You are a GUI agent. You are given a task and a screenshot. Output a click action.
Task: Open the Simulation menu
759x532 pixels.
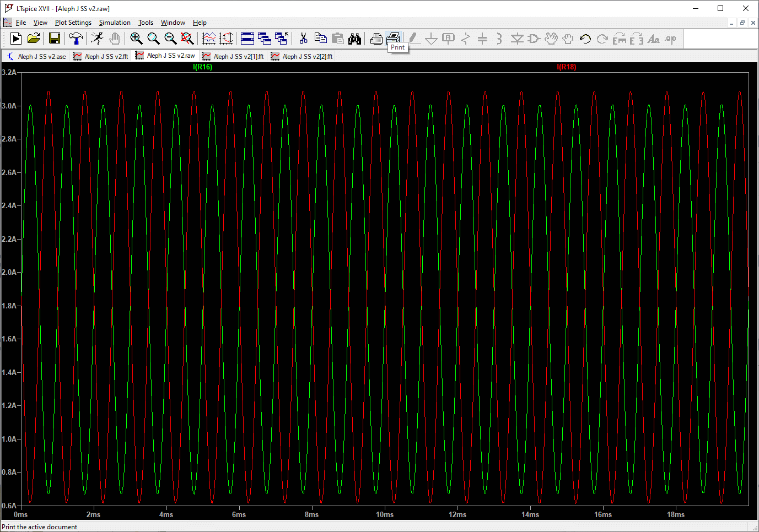(x=115, y=23)
